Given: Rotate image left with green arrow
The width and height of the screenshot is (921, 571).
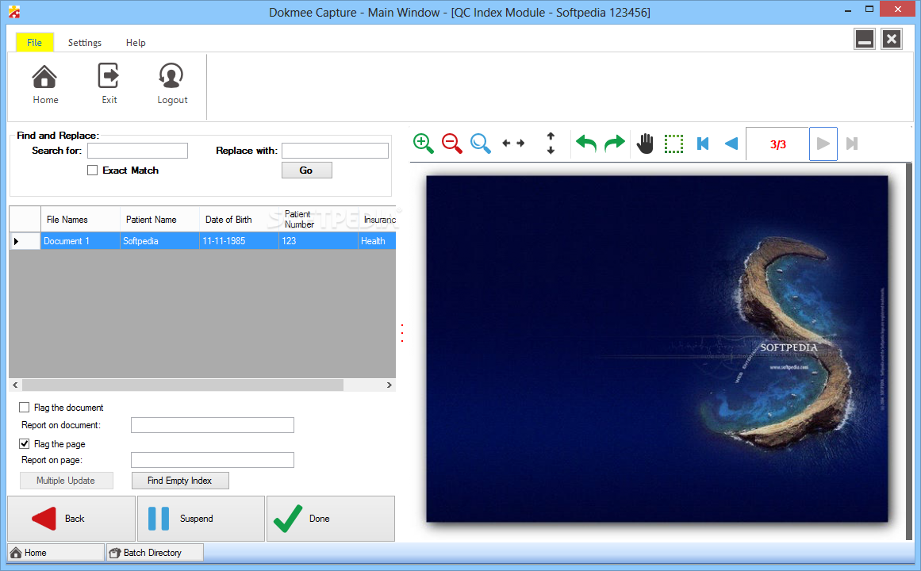Looking at the screenshot, I should 586,144.
